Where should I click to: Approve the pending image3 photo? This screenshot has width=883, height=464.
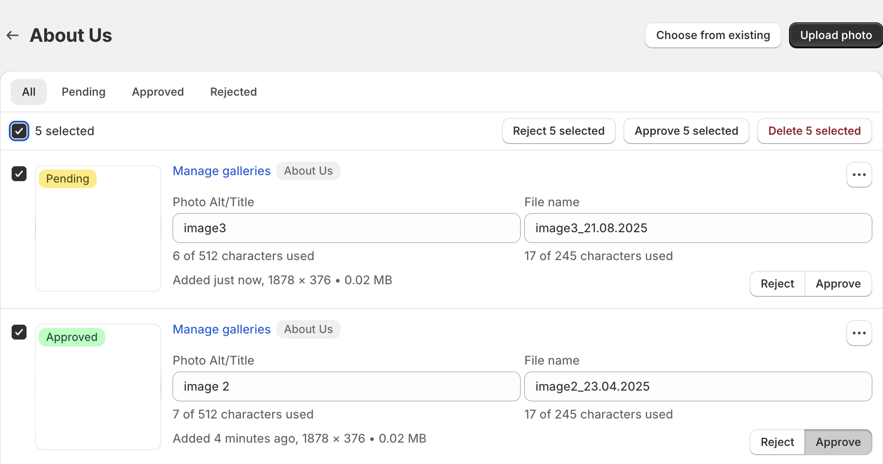point(838,284)
